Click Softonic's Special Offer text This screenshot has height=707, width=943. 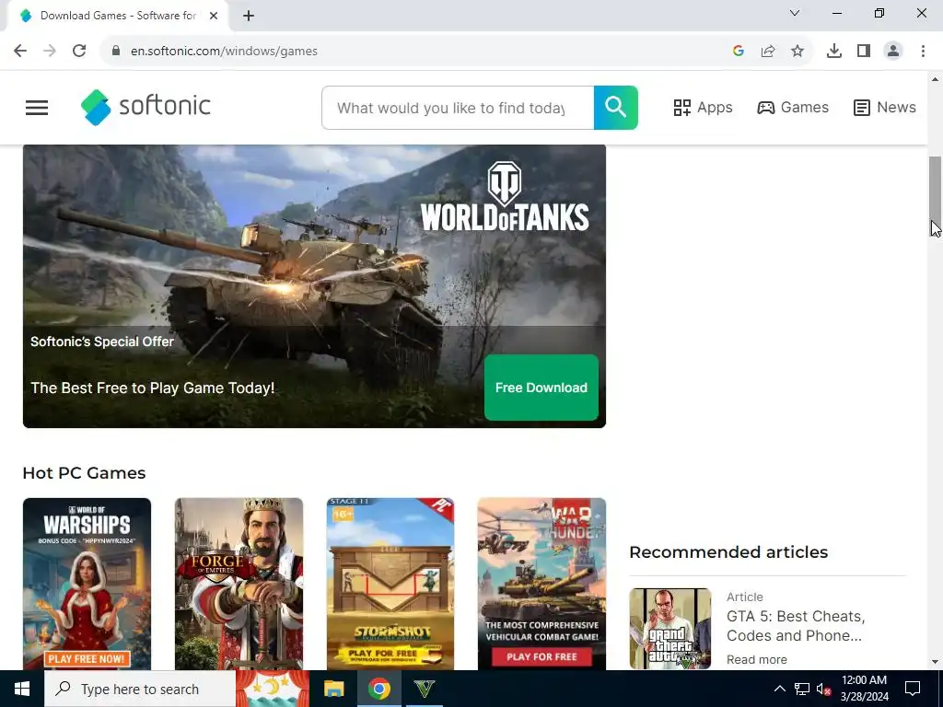(102, 342)
